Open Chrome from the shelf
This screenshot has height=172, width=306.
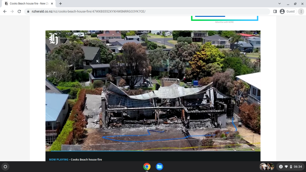[147, 167]
